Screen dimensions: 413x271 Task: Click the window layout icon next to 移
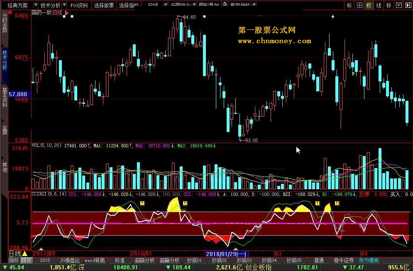[x=399, y=5]
